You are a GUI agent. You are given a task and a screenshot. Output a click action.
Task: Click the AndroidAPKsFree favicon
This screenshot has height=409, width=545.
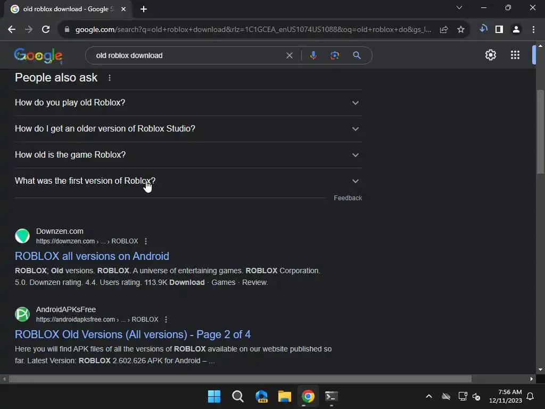tap(22, 314)
